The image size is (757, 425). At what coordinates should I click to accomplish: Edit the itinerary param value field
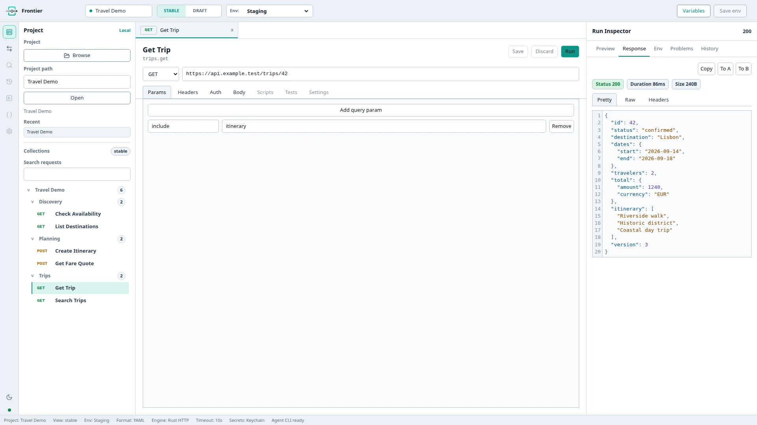pos(384,126)
